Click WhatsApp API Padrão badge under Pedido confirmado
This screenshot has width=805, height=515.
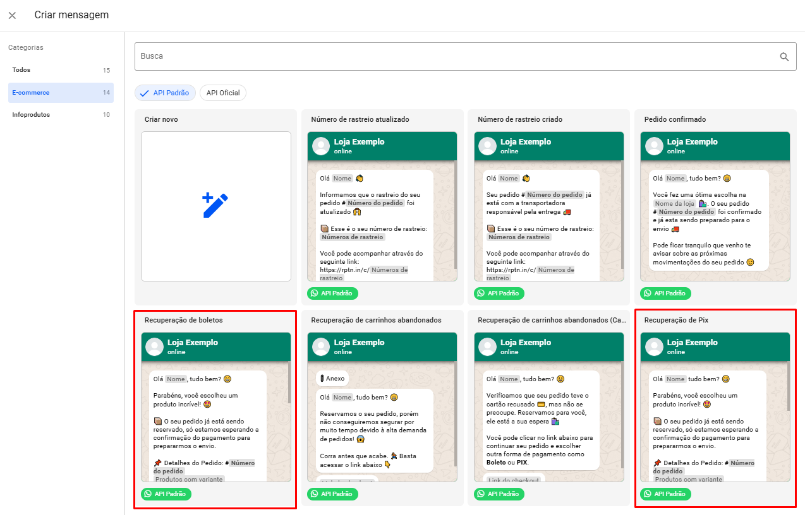665,293
